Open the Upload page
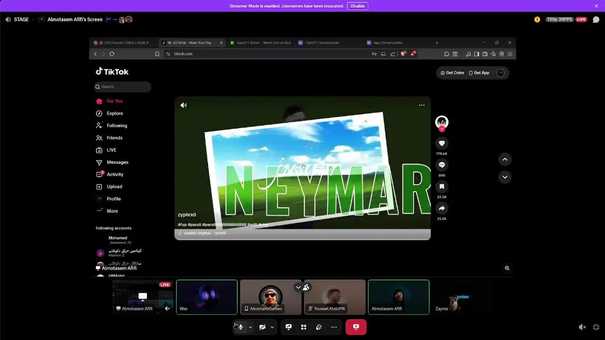This screenshot has height=340, width=605. point(109,187)
